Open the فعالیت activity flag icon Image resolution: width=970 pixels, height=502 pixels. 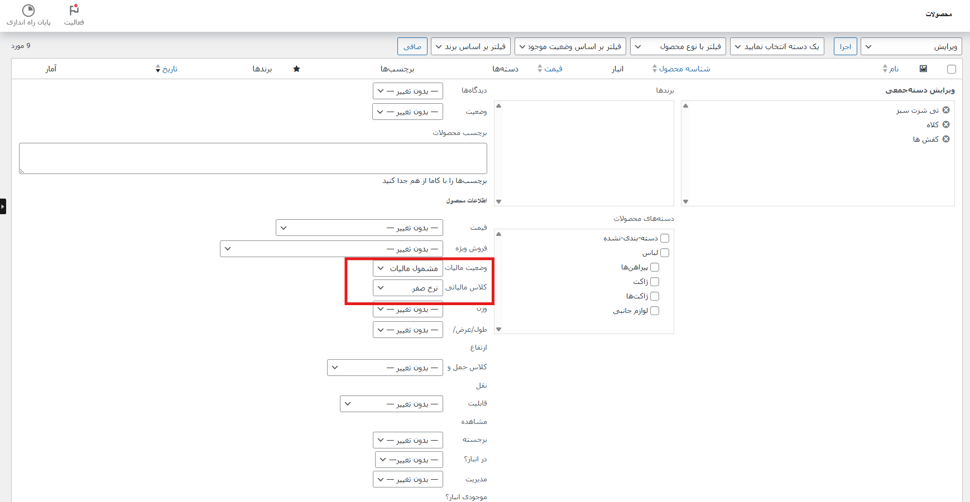[74, 15]
